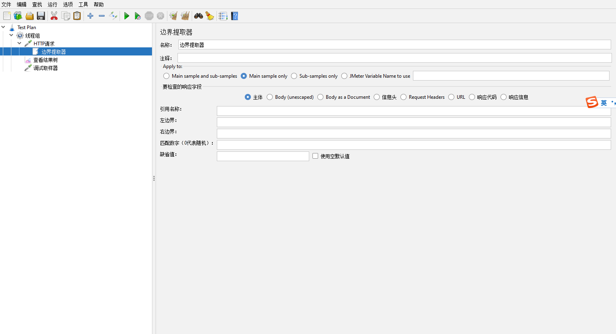Select Body (unescaped) radio

pos(269,97)
